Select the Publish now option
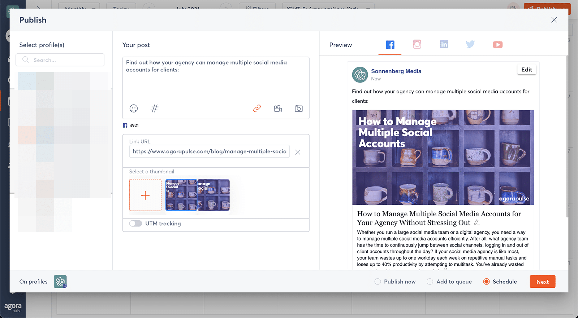The image size is (578, 318). pos(395,282)
